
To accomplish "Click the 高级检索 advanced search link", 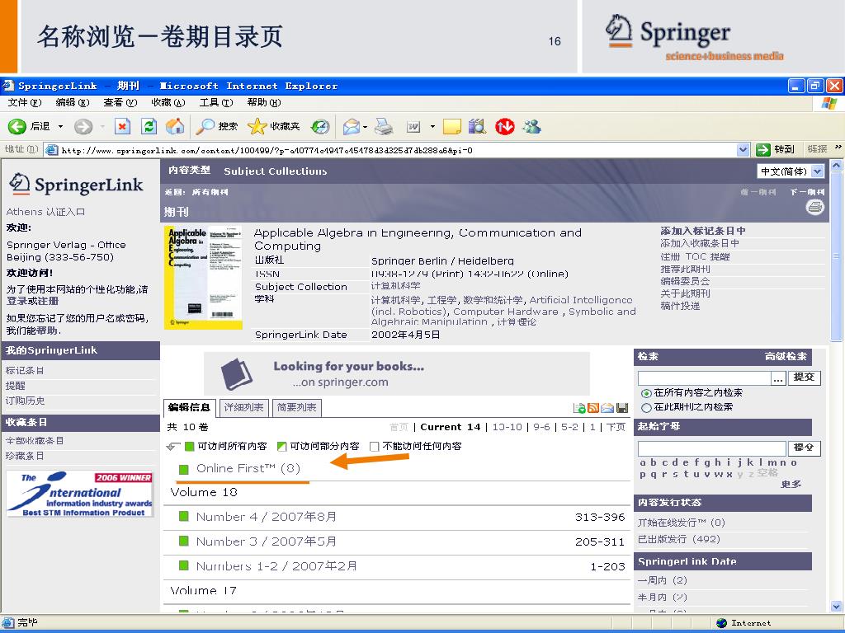I will click(x=786, y=356).
